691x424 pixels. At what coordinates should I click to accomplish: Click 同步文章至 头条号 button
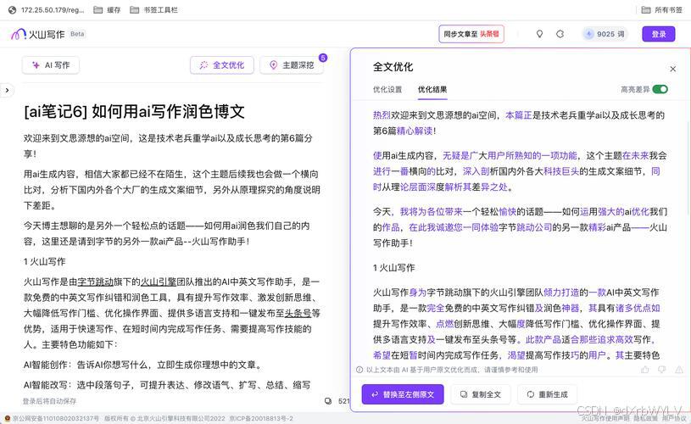(x=471, y=34)
